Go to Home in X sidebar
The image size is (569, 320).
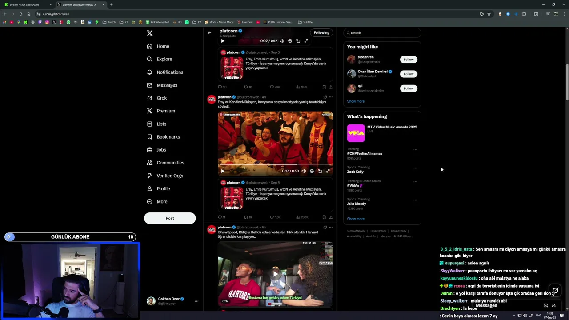[158, 46]
